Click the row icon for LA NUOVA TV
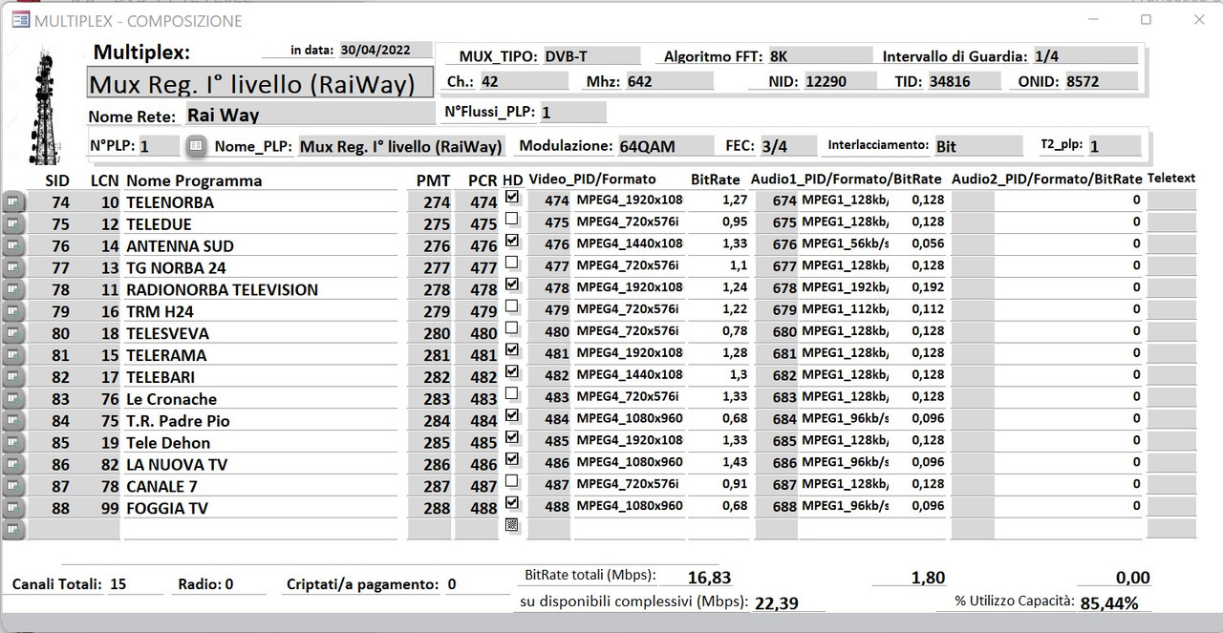This screenshot has width=1223, height=633. point(13,465)
